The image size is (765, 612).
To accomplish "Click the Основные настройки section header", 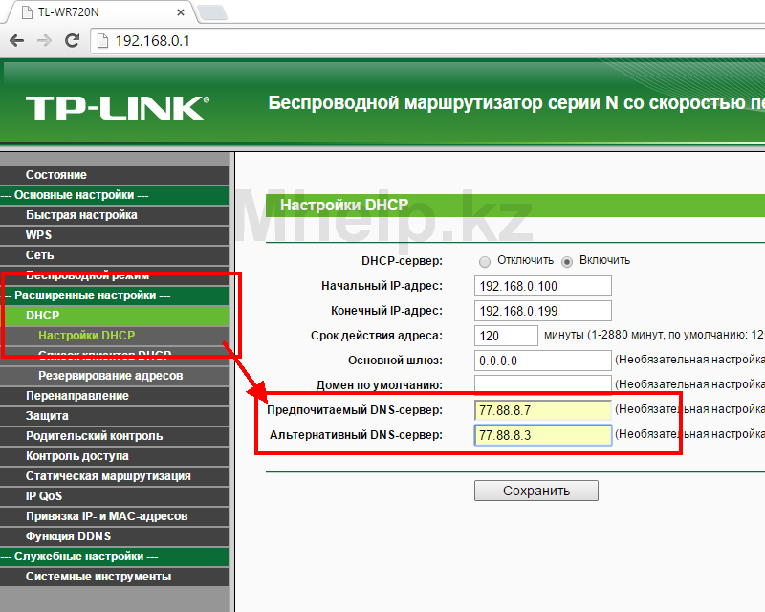I will coord(115,195).
